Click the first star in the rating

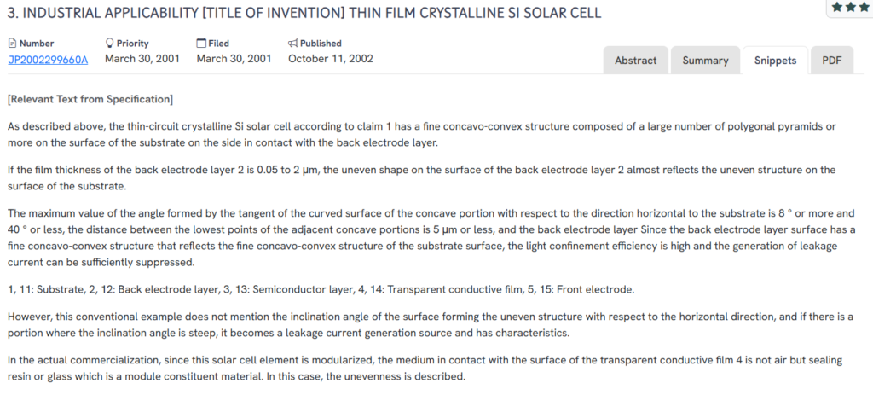(836, 7)
